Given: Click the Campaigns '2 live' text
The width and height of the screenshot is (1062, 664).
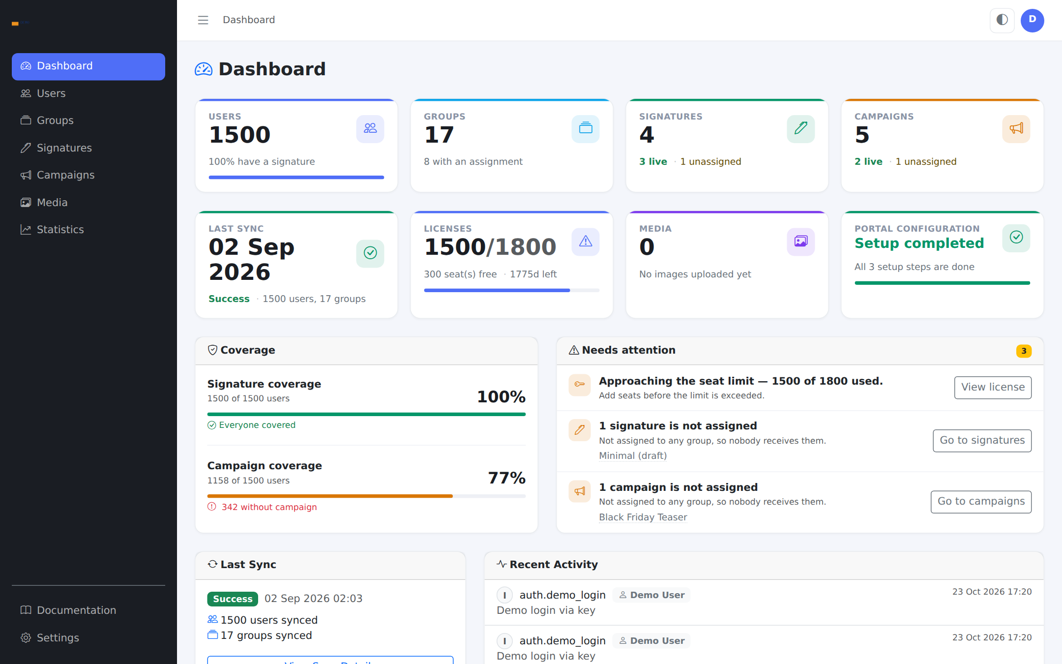Looking at the screenshot, I should click(868, 162).
